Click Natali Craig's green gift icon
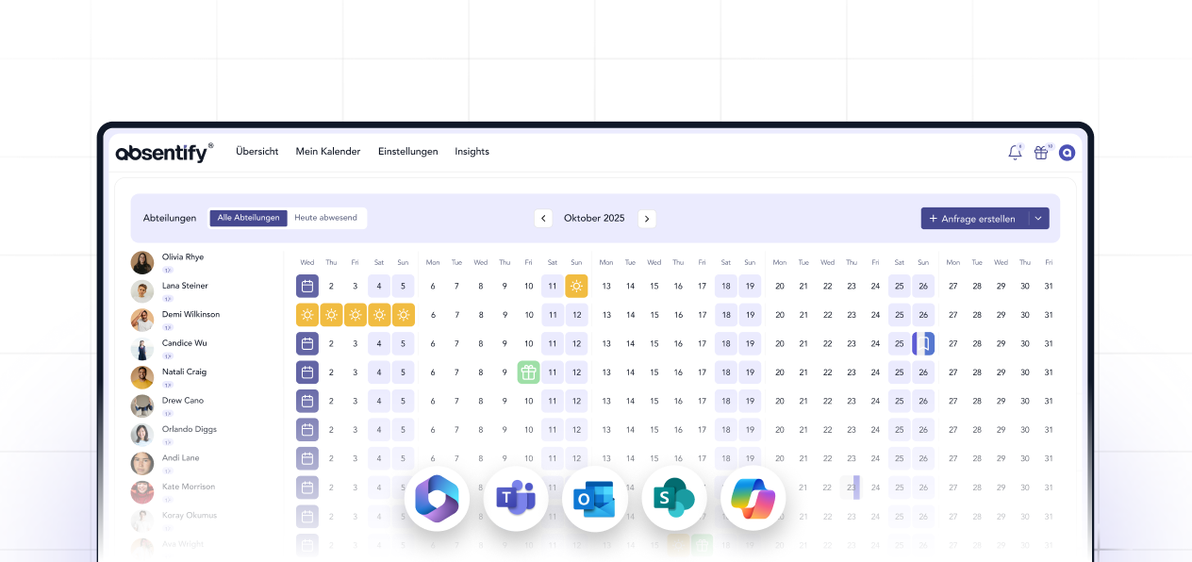 click(528, 372)
